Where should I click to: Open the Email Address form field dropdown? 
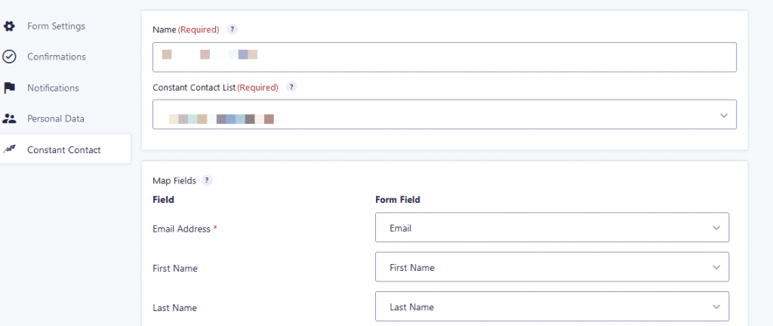tap(552, 227)
